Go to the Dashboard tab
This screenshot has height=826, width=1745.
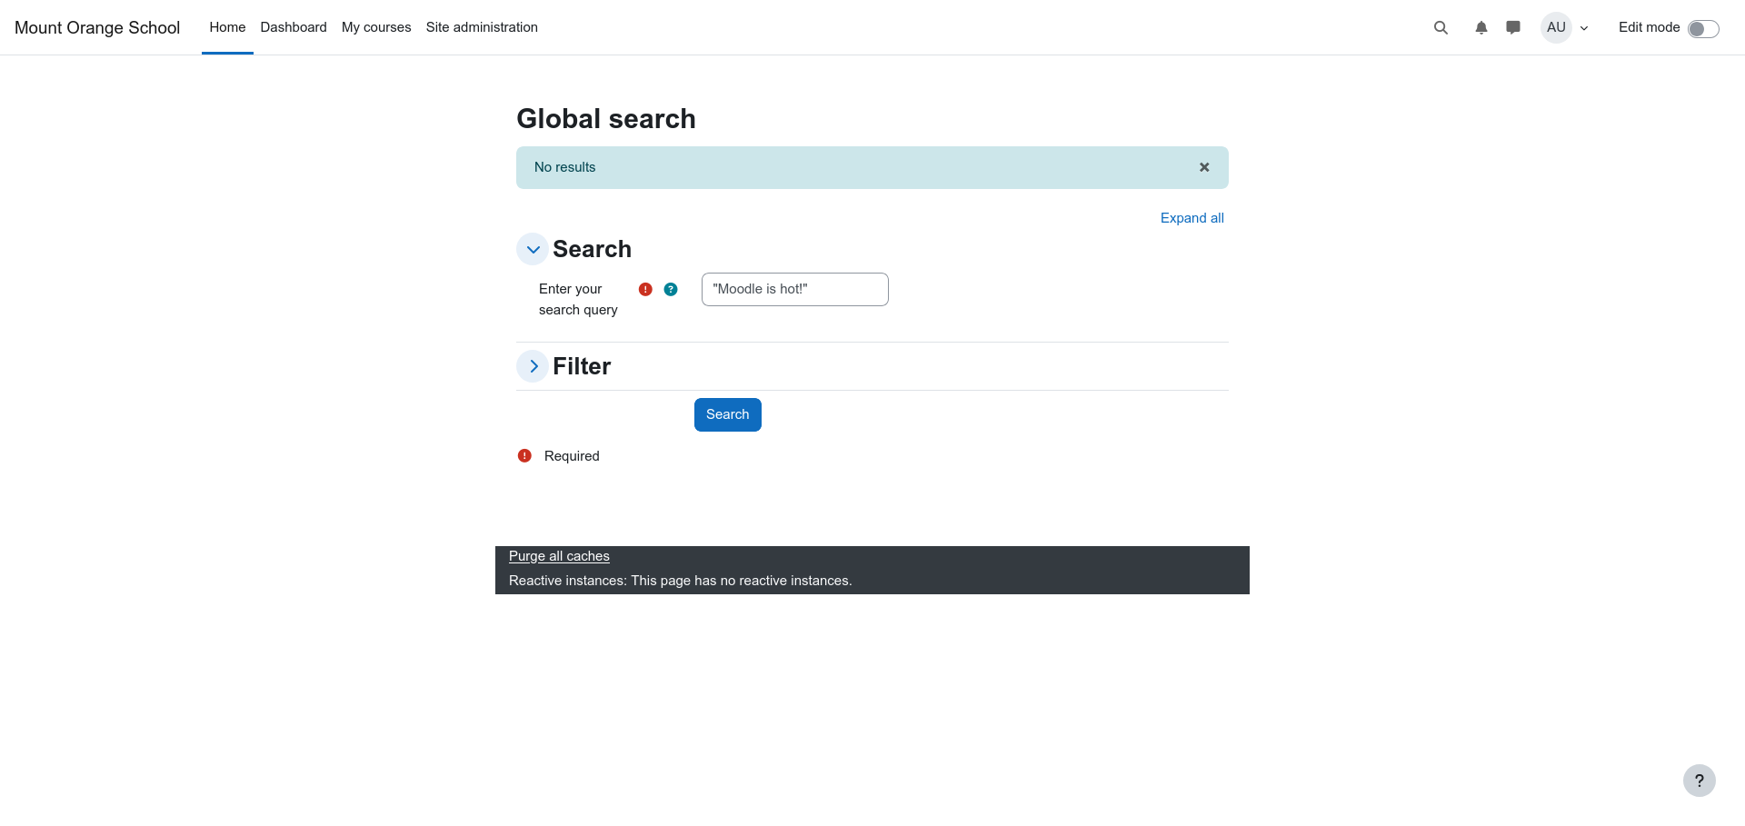(294, 27)
